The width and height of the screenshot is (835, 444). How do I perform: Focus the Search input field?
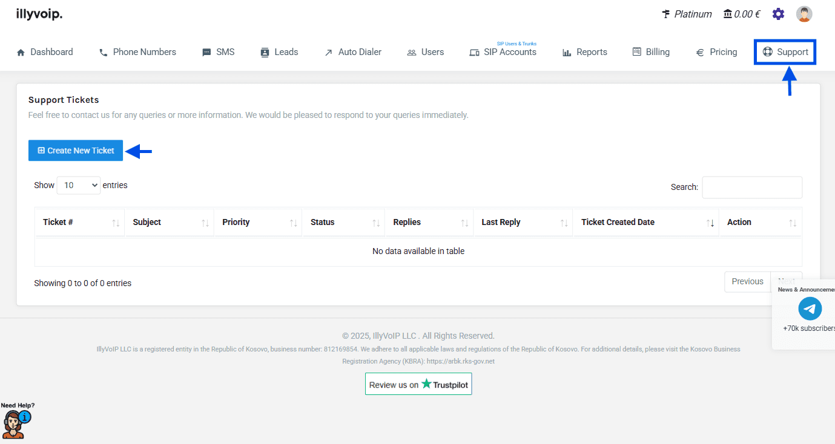pyautogui.click(x=751, y=188)
